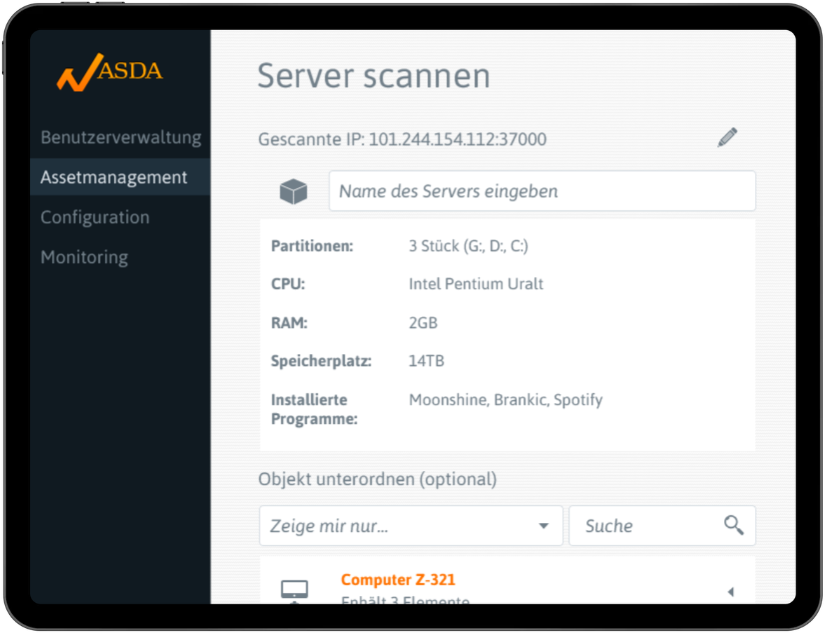Select Assetmanagement in the sidebar

click(x=114, y=177)
